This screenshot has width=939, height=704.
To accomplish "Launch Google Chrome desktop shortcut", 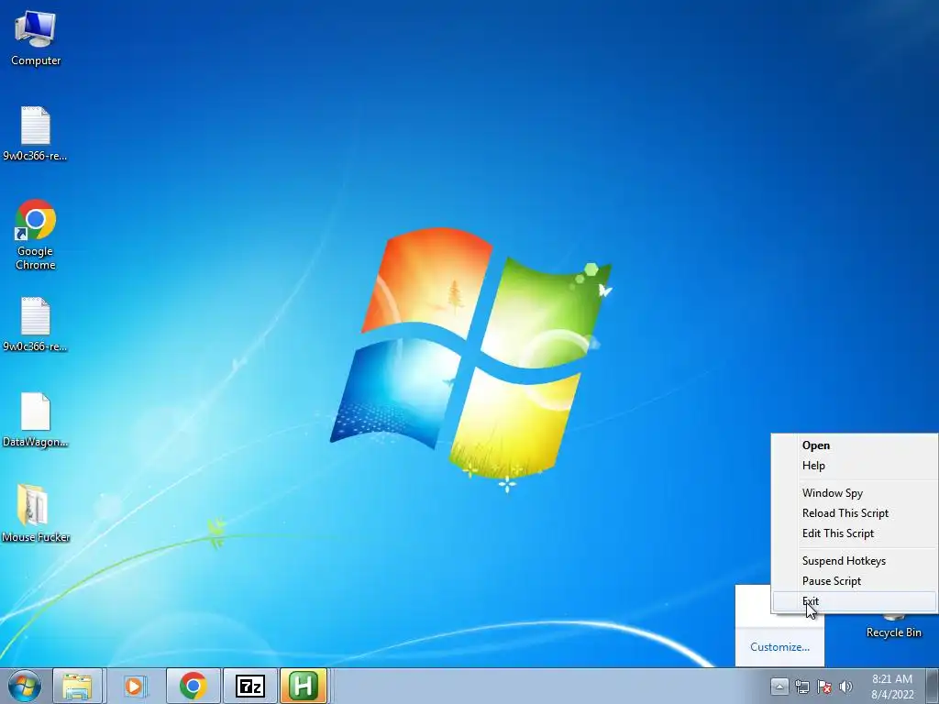I will click(x=36, y=235).
